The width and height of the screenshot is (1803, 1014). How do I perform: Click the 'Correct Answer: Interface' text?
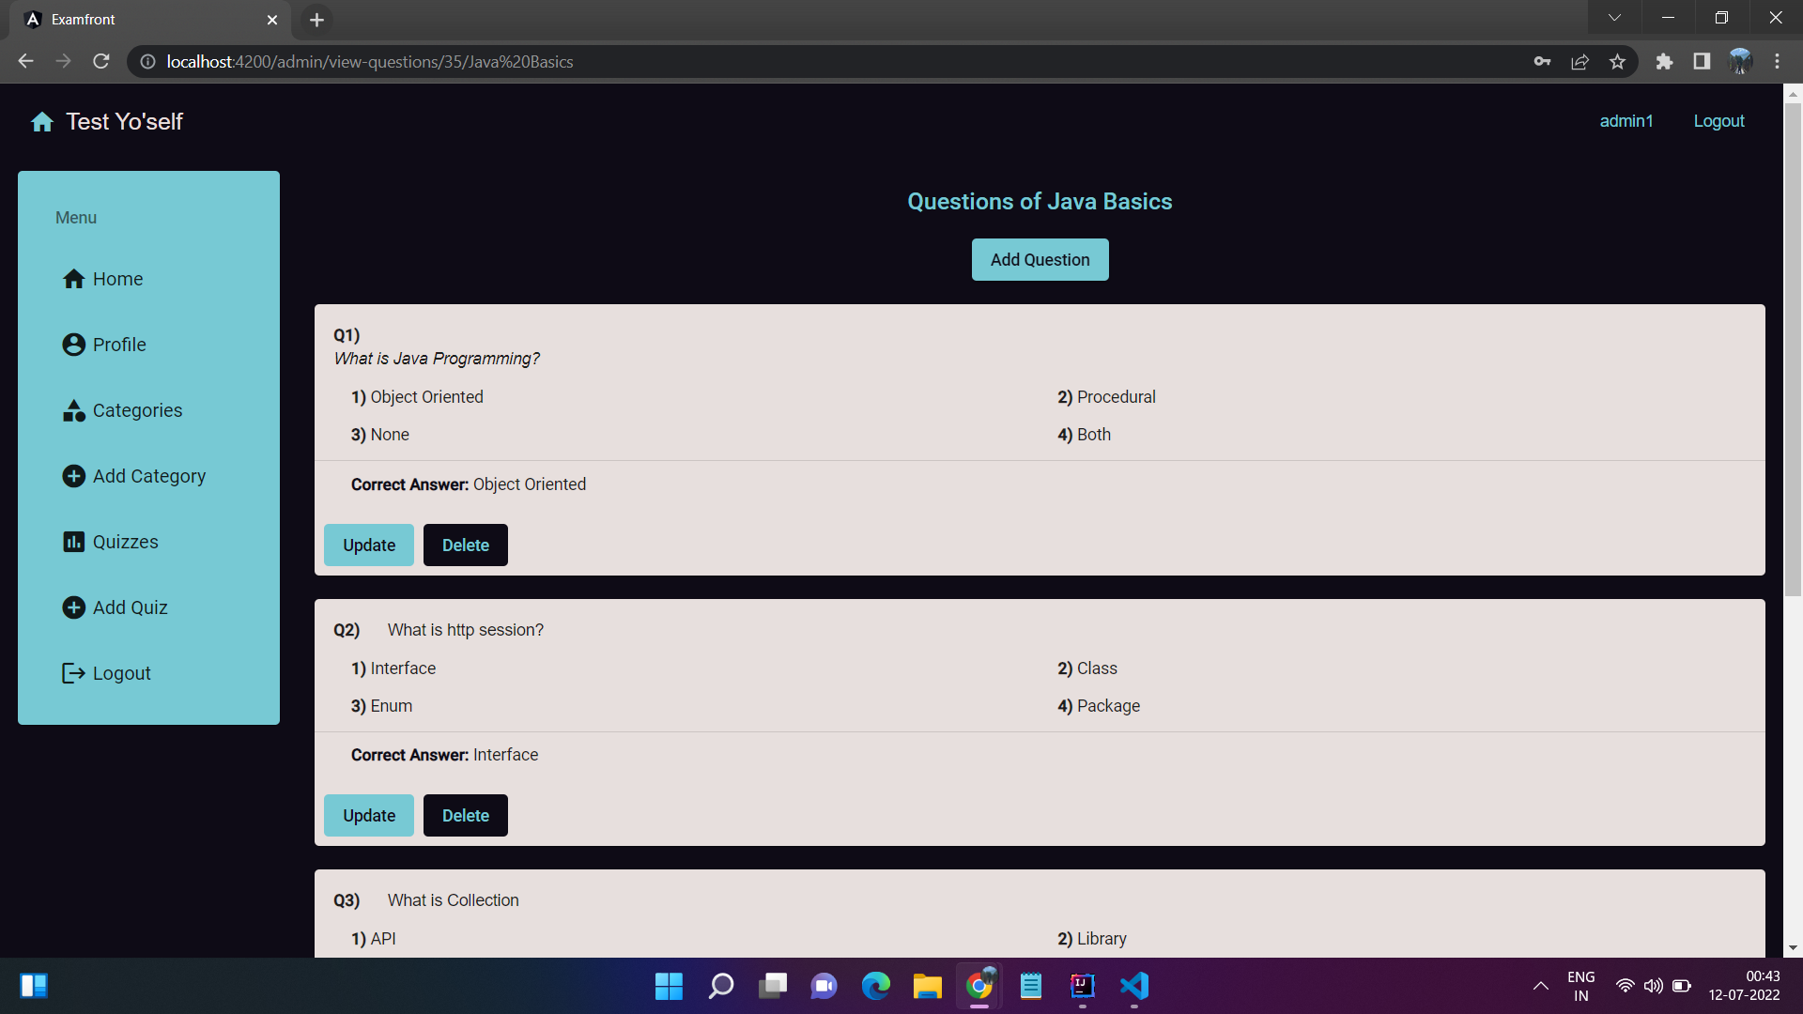point(444,755)
